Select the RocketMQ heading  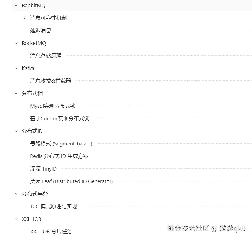click(x=34, y=43)
